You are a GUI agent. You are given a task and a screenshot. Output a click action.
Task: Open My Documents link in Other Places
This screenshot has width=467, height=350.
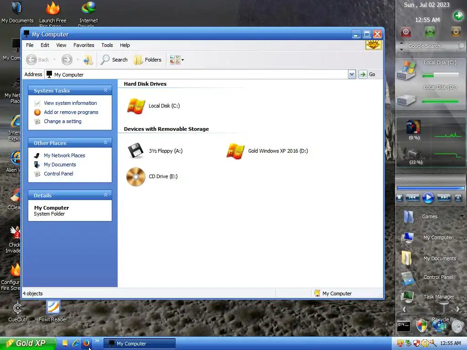60,165
